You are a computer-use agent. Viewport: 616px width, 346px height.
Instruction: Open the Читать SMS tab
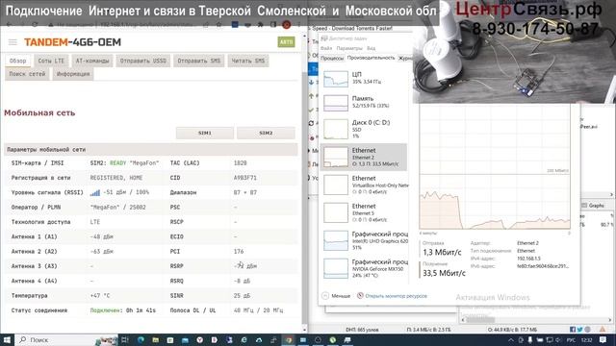[x=248, y=61]
